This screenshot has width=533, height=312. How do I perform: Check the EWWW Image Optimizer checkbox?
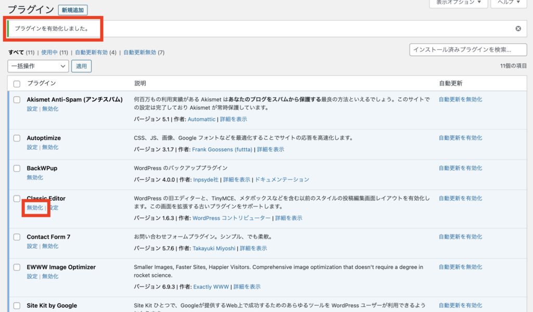coord(17,267)
